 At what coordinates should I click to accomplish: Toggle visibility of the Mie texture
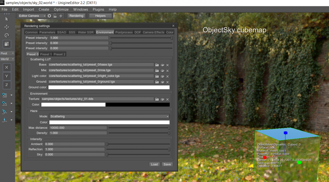162,70
